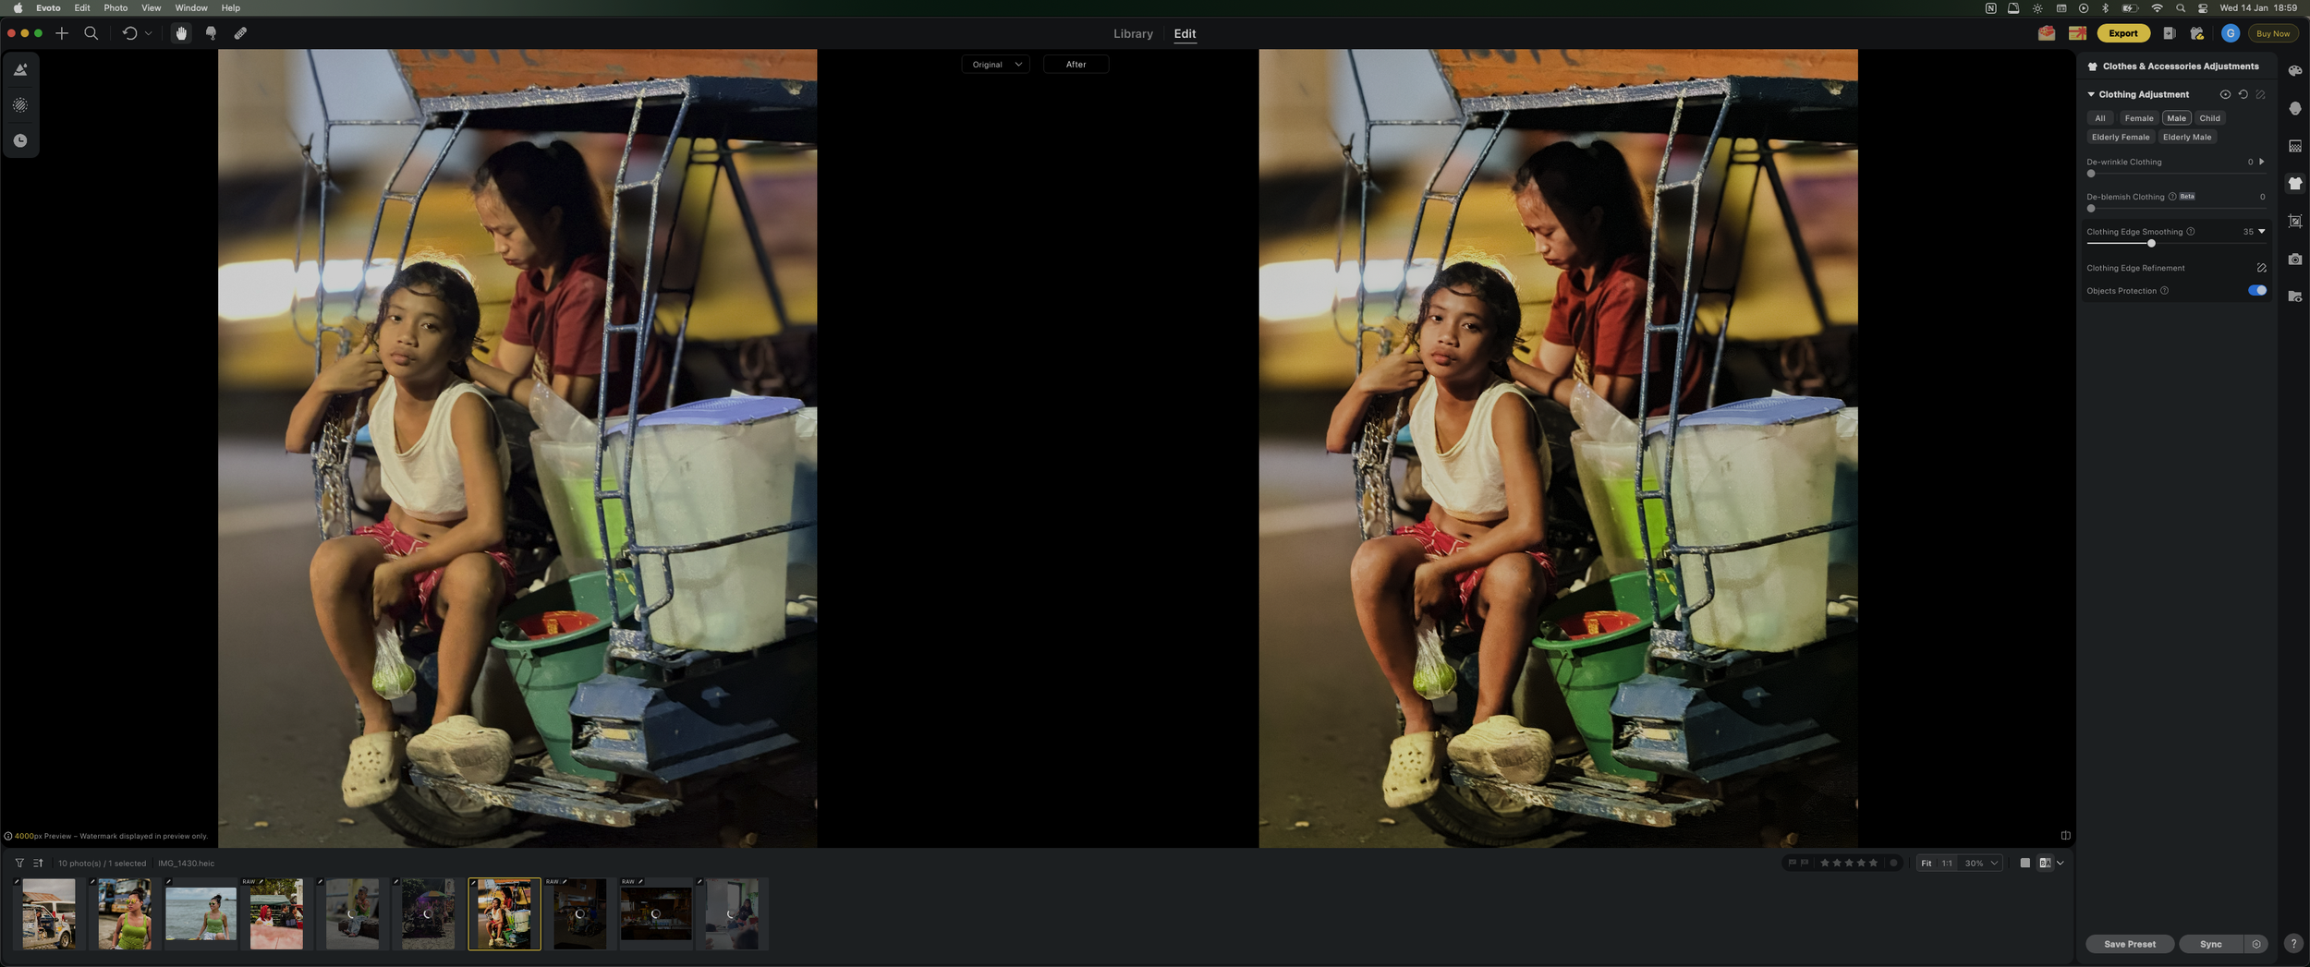Open the search magnifier in toolbar

91,33
